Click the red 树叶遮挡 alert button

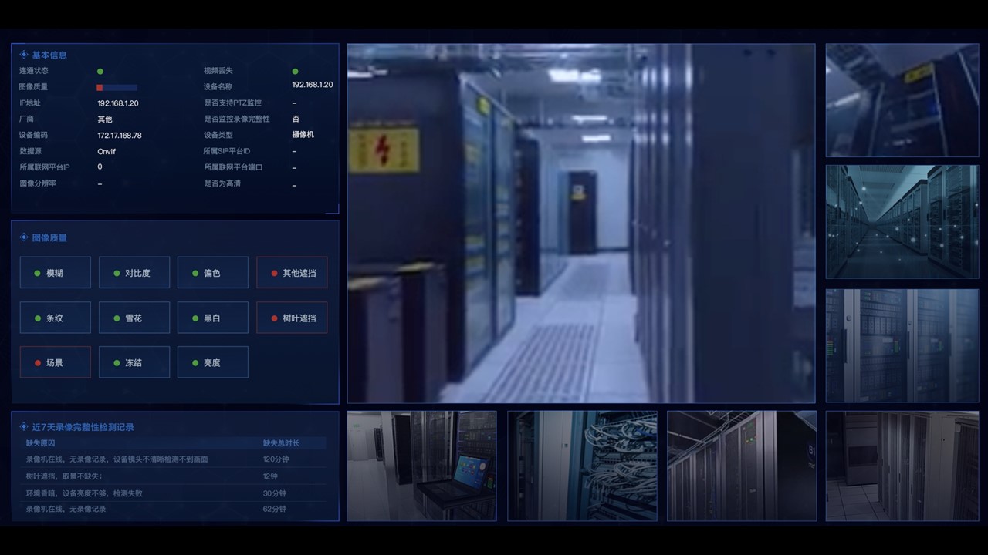(x=292, y=318)
